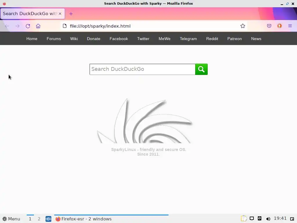Click the SparkyLinux friendly and secure OS text
Screen dimensions: 297x223
point(148,150)
